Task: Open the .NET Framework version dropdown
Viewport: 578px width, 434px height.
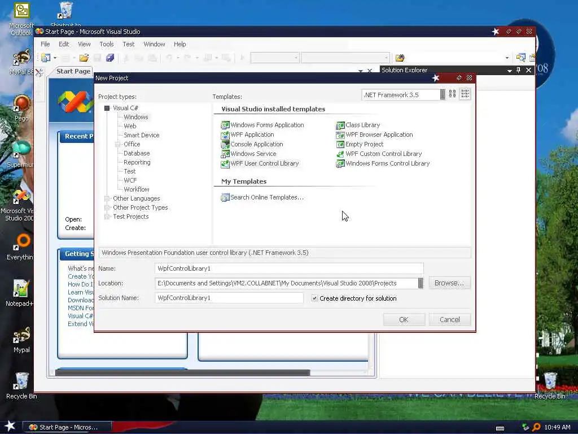Action: pos(443,94)
